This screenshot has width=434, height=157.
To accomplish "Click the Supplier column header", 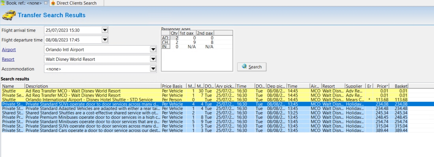I will tap(355, 86).
